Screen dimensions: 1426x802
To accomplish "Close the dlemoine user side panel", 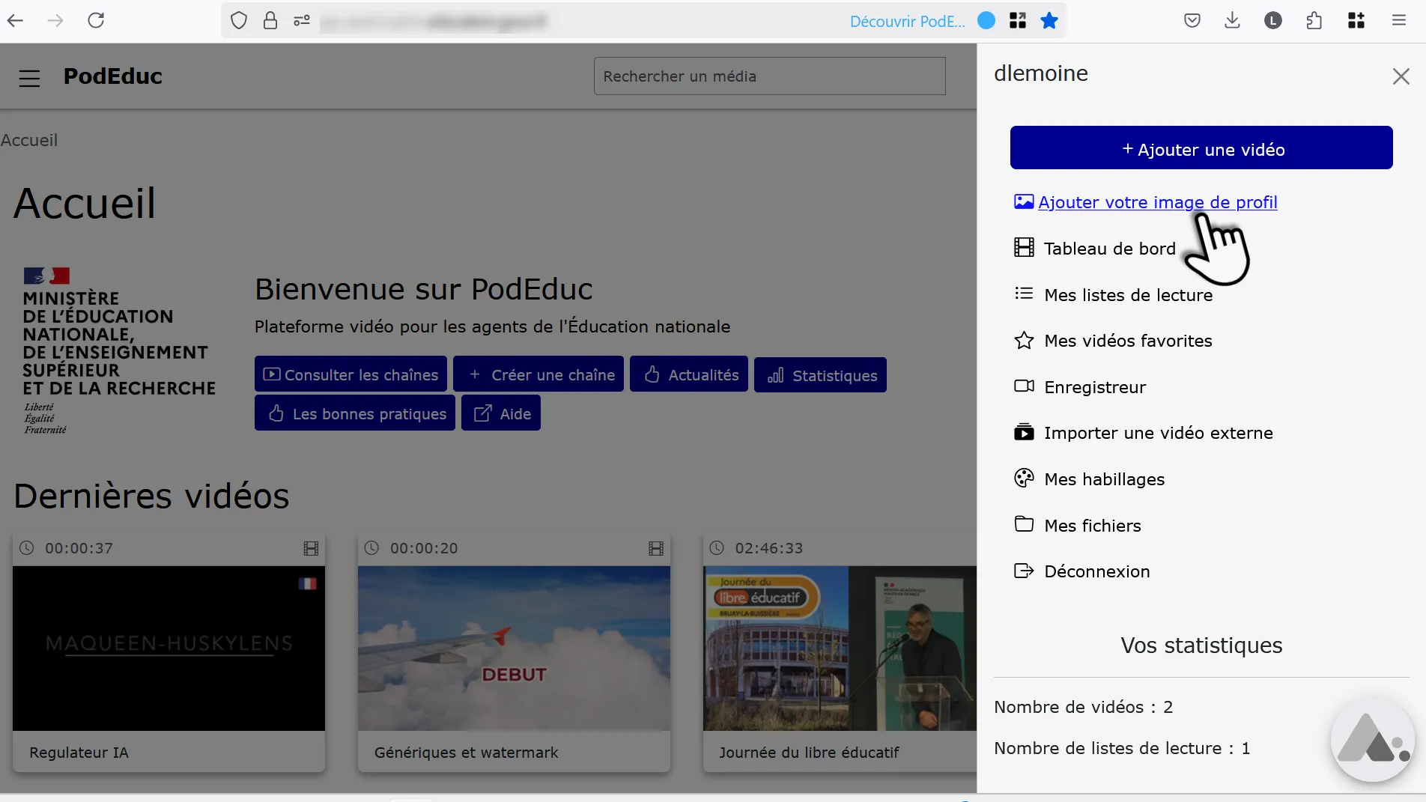I will point(1401,76).
